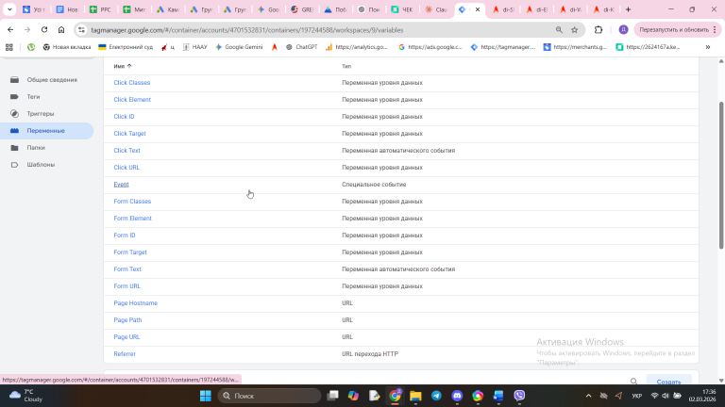Go to Триггеры in the sidebar
The image size is (725, 407).
click(x=41, y=113)
